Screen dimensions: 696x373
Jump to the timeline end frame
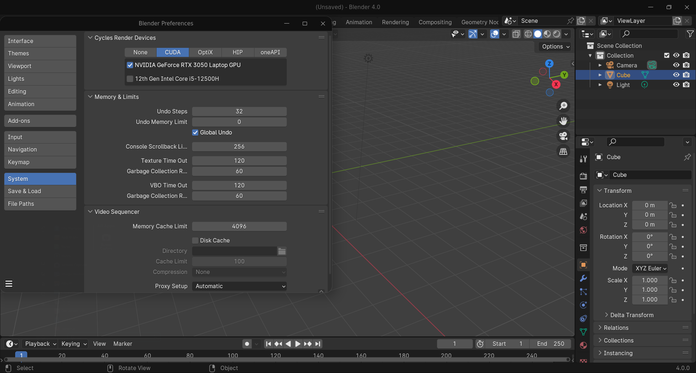coord(318,344)
